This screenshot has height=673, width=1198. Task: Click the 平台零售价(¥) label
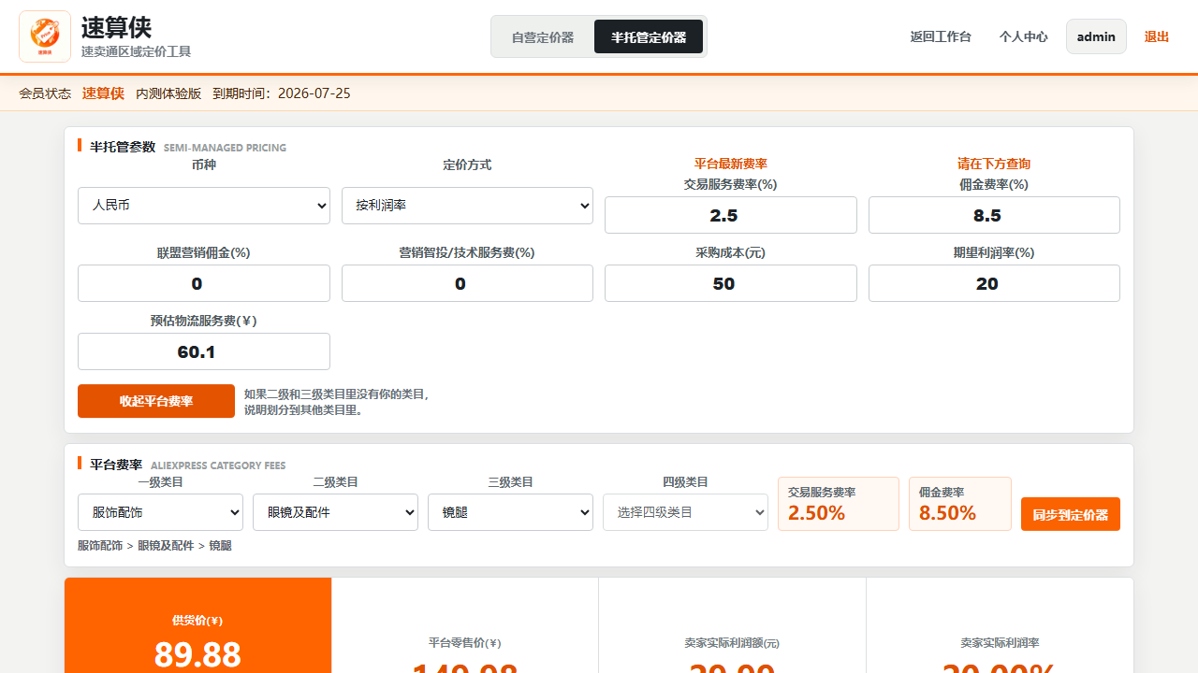point(465,643)
